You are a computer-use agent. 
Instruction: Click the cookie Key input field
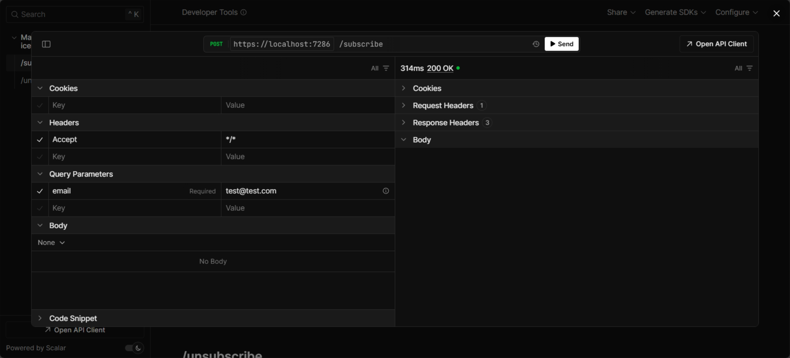coord(135,105)
